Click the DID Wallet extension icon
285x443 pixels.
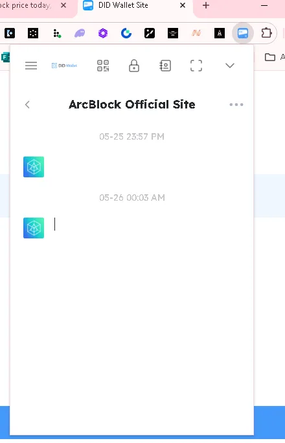(x=243, y=33)
